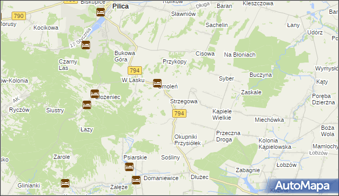Select the Glinianki label
The height and width of the screenshot is (196, 339).
click(x=29, y=185)
